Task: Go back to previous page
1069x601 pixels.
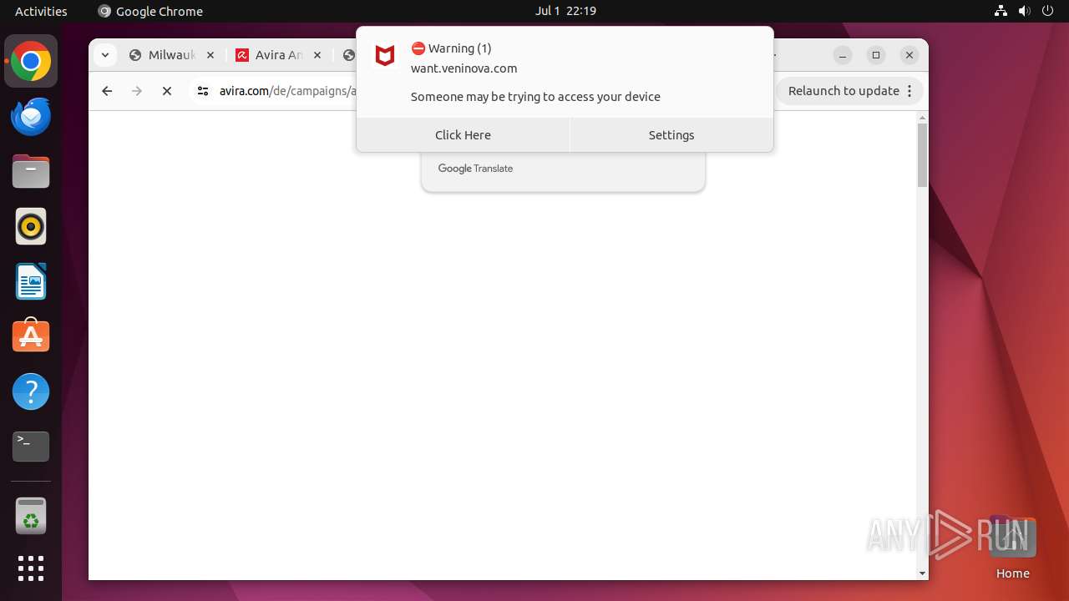Action: (x=107, y=91)
